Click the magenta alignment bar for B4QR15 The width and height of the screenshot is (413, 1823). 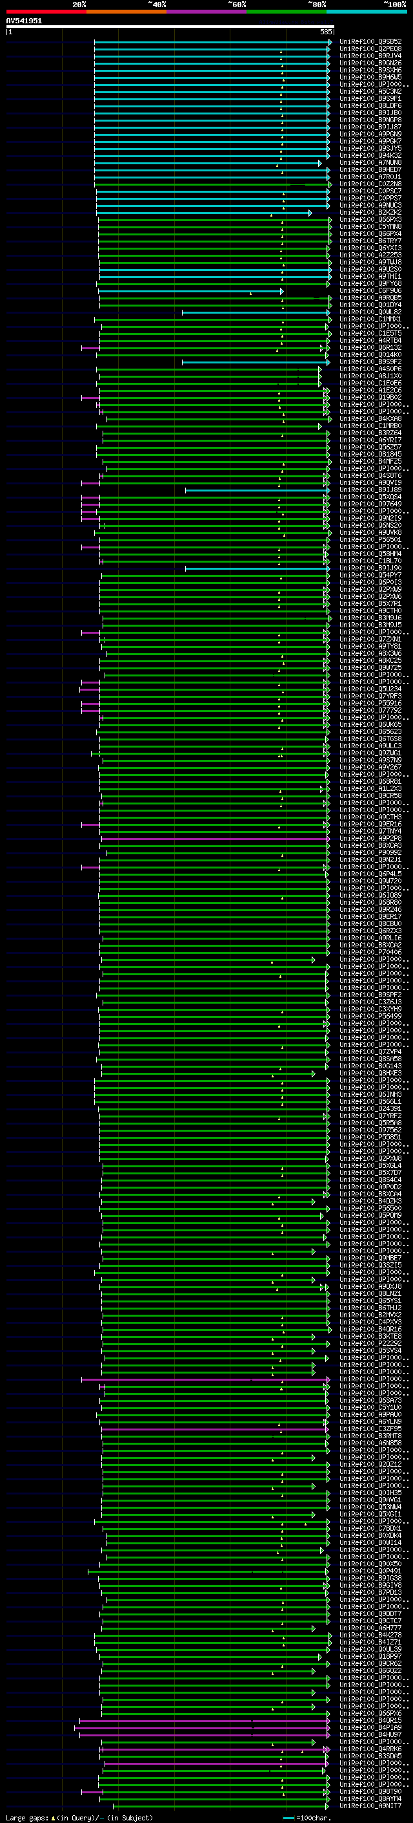205,1721
